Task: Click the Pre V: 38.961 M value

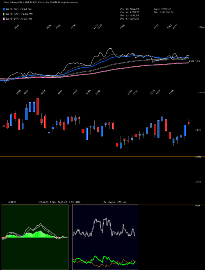Action: click(x=163, y=12)
